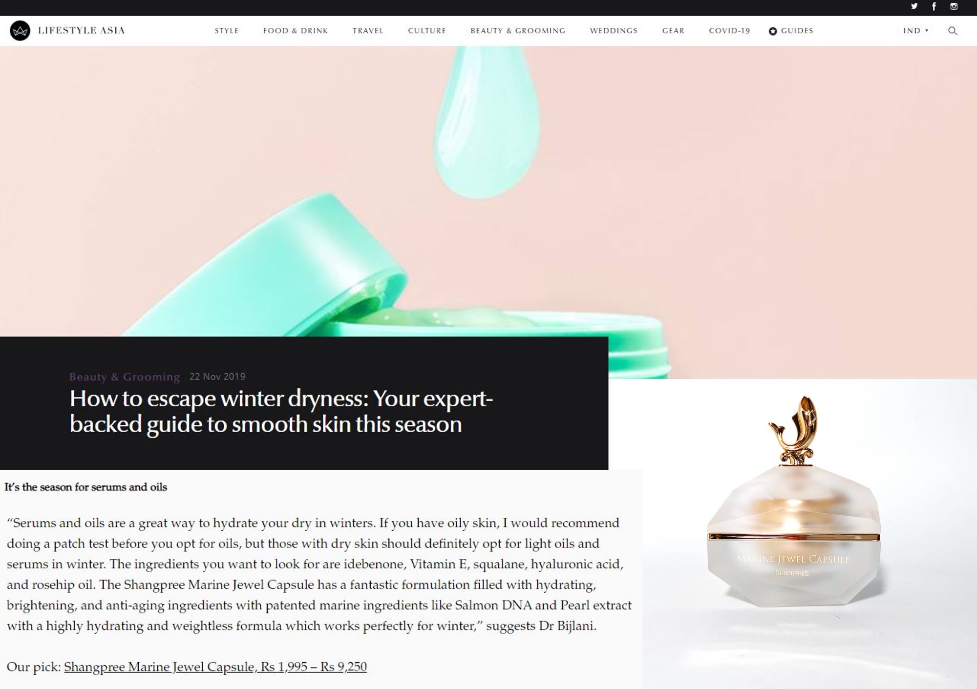Viewport: 977px width, 689px height.
Task: Open the Weddings section
Action: [x=614, y=31]
